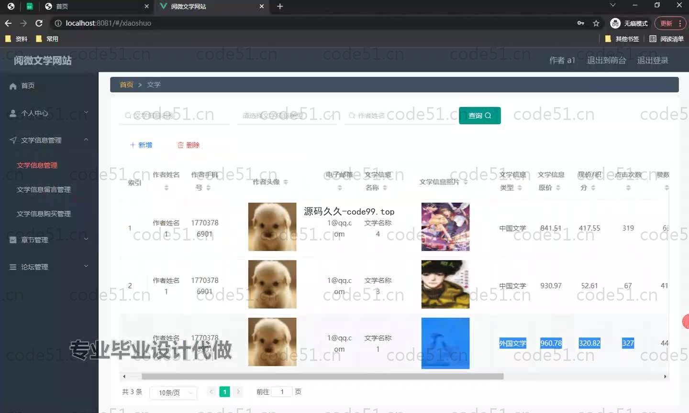The image size is (689, 413).
Task: Click the browser forward arrow
Action: [x=23, y=23]
